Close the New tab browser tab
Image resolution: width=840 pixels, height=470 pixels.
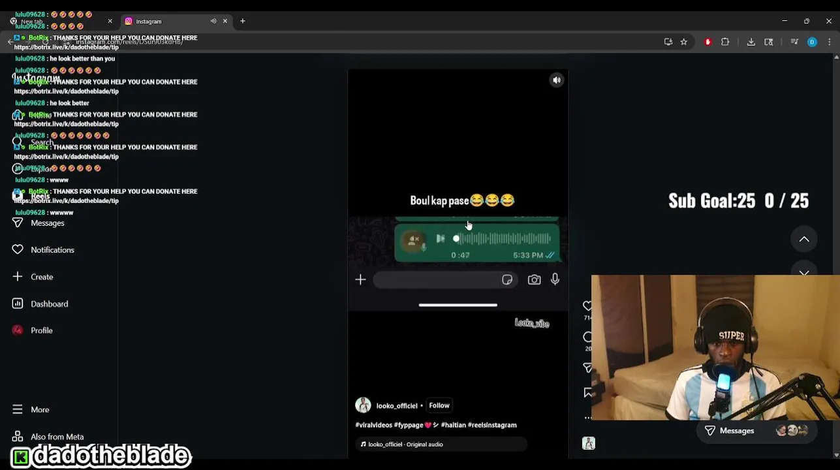110,22
